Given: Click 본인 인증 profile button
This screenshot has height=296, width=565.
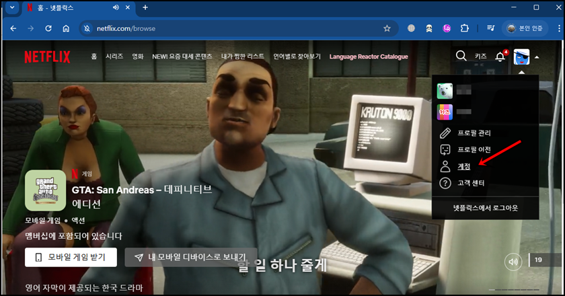Looking at the screenshot, I should pyautogui.click(x=525, y=28).
